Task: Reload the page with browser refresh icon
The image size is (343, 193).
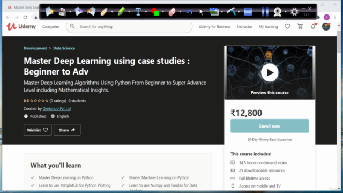Action: (25, 17)
